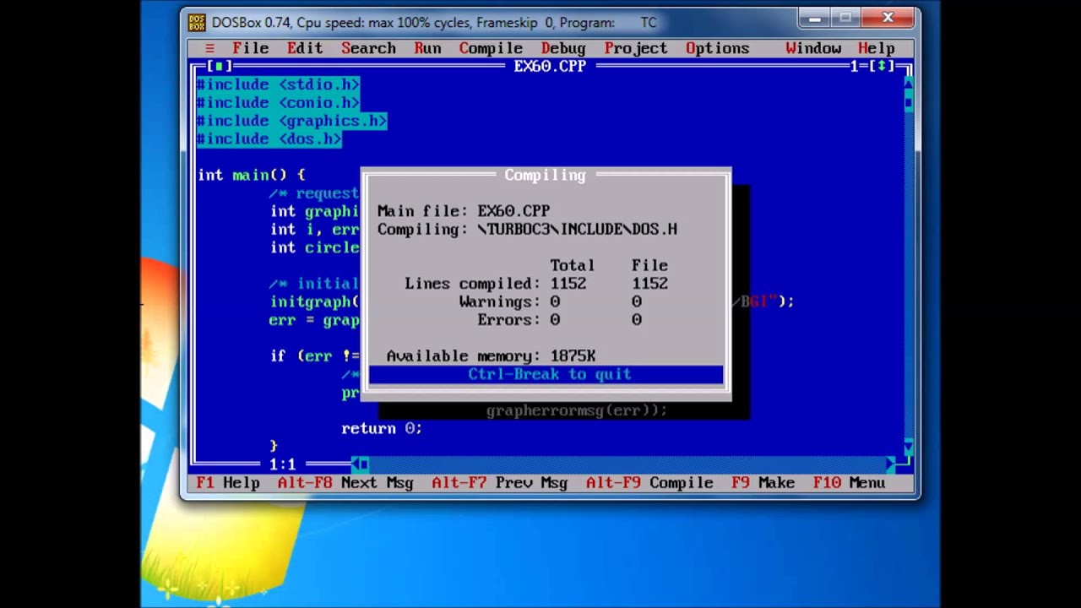Close the EX60.CPP editor window box
The height and width of the screenshot is (608, 1081).
(219, 66)
